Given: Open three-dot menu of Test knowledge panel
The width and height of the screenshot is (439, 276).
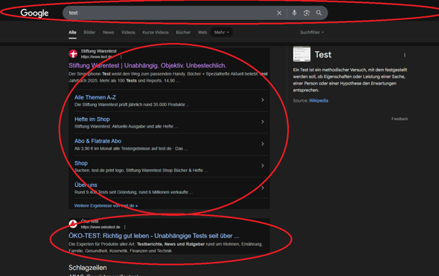Looking at the screenshot, I should tap(405, 55).
